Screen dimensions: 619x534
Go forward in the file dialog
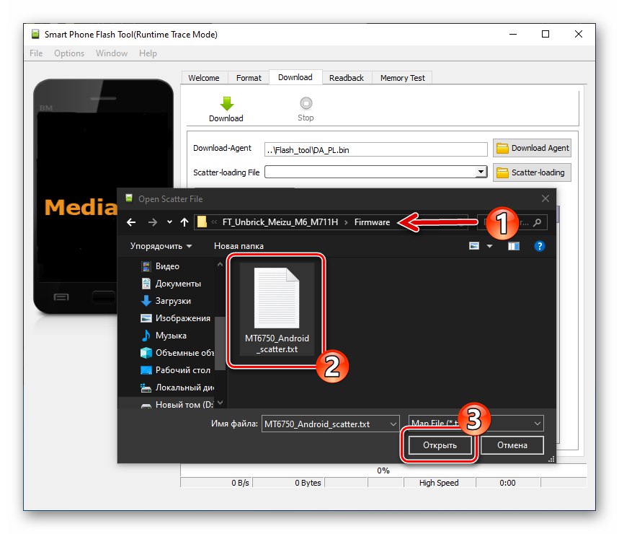click(152, 222)
